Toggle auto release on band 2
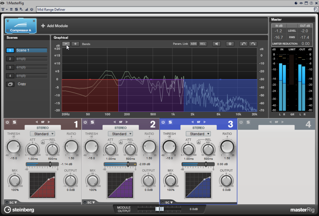 (x=121, y=142)
